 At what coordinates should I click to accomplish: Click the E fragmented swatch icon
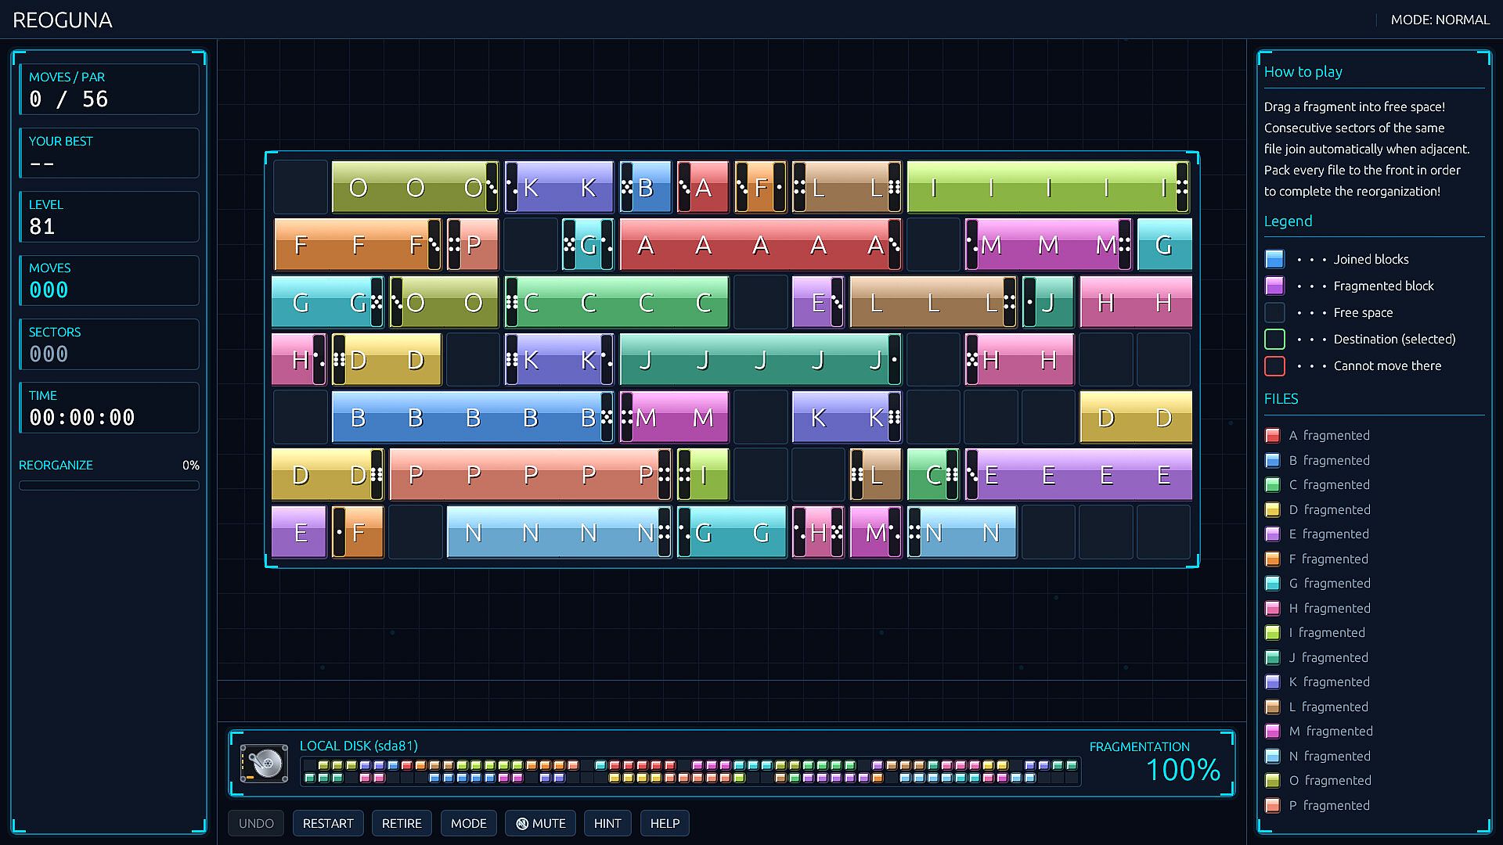(x=1273, y=534)
